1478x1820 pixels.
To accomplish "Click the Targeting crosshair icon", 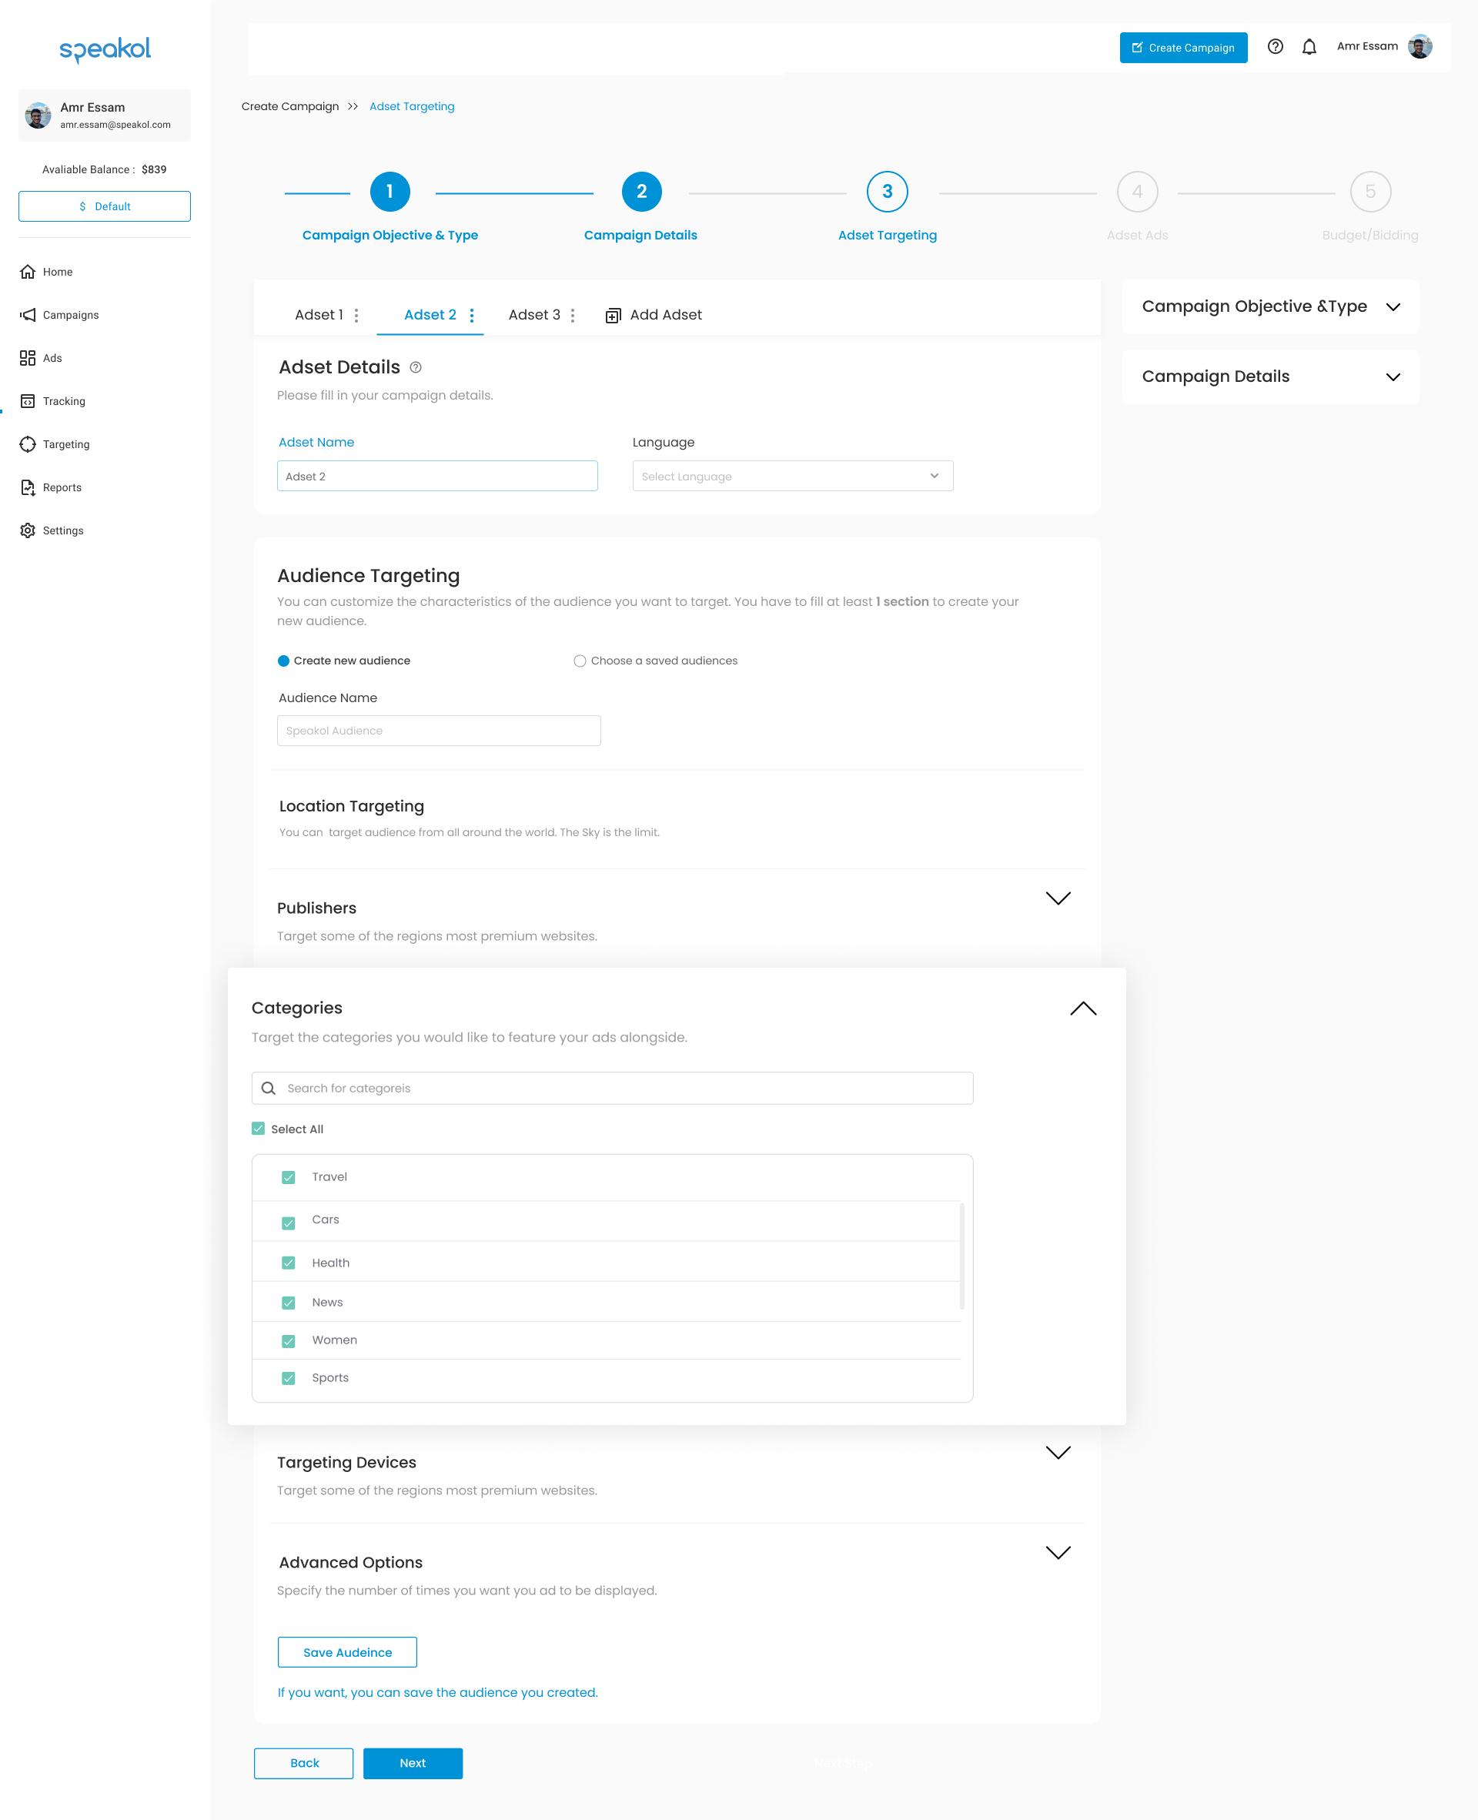I will [x=27, y=444].
